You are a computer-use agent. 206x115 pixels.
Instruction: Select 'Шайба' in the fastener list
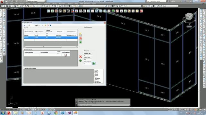click(96, 74)
